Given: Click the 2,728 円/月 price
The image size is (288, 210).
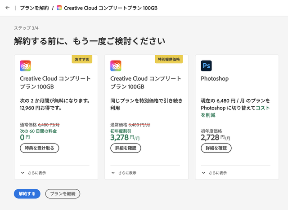Looking at the screenshot, I should 216,137.
